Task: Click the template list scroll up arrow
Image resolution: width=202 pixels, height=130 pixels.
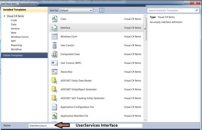Action: point(145,16)
